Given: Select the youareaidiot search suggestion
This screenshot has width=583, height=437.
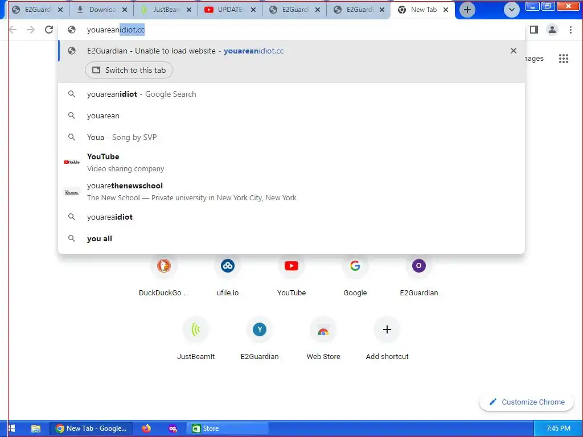Looking at the screenshot, I should (x=291, y=217).
